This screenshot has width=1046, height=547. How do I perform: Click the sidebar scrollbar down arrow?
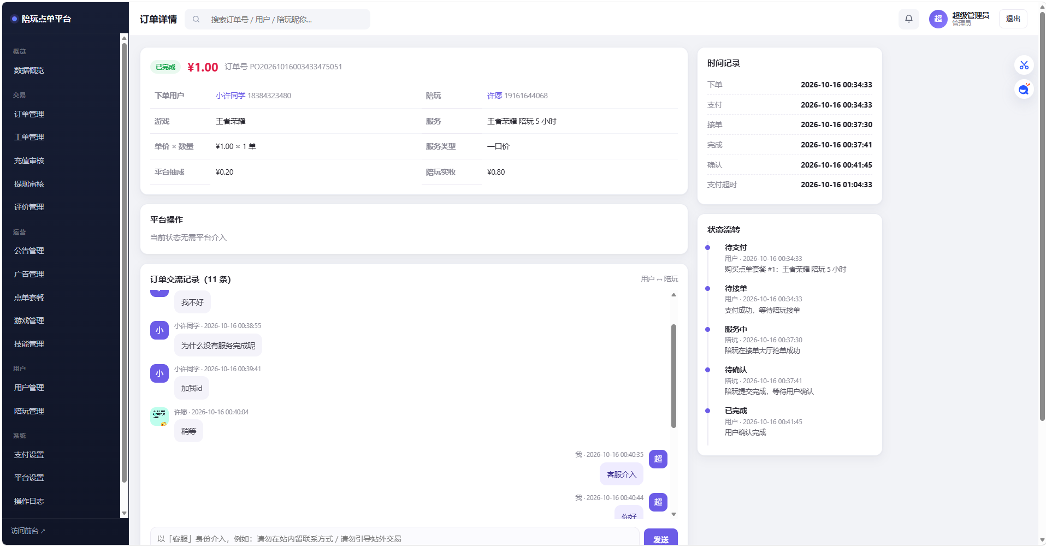coord(124,513)
